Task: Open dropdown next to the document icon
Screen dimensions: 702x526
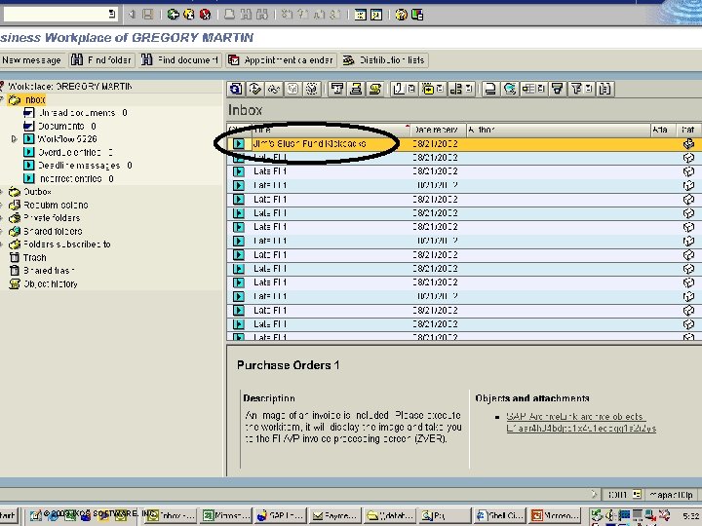Action: (x=411, y=89)
